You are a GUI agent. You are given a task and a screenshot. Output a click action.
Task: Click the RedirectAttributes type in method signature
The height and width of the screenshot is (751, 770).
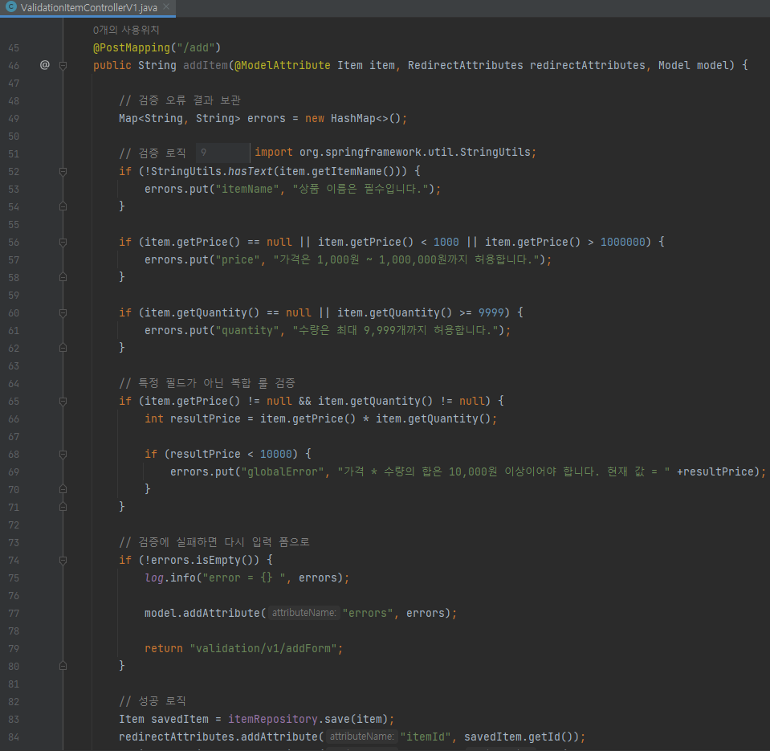465,65
